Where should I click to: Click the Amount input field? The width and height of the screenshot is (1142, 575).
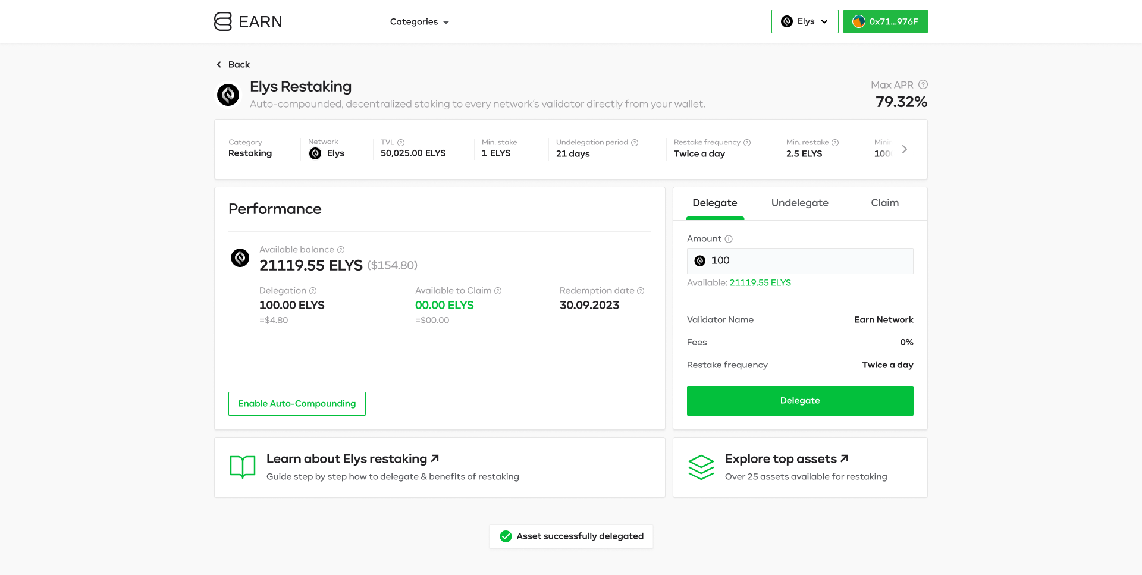coord(800,261)
